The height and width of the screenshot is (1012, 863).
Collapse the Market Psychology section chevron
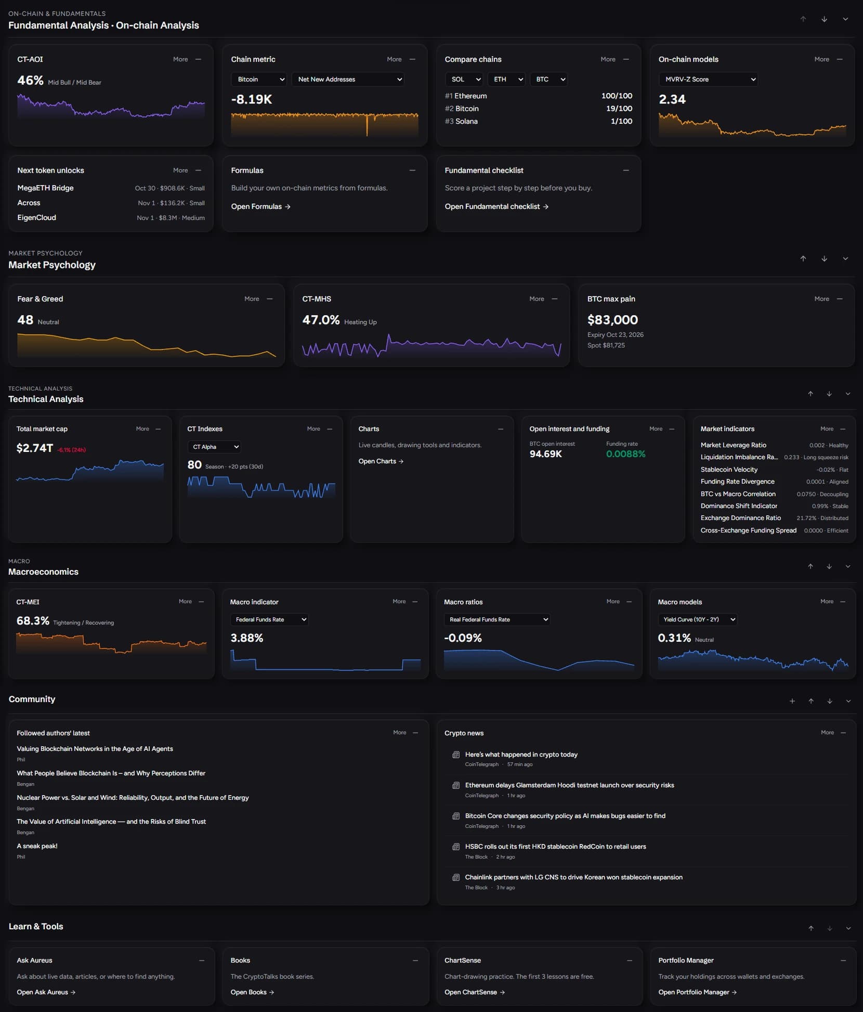pos(845,258)
